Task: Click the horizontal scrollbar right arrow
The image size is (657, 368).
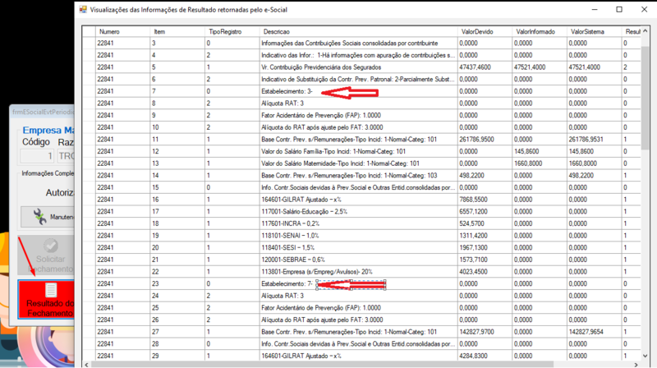Action: 636,364
